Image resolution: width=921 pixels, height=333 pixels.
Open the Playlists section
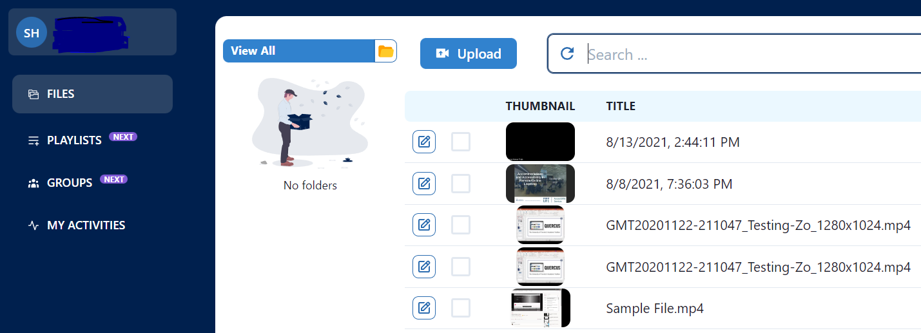(74, 140)
